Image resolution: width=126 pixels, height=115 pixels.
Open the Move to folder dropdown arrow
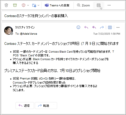(x=39, y=5)
